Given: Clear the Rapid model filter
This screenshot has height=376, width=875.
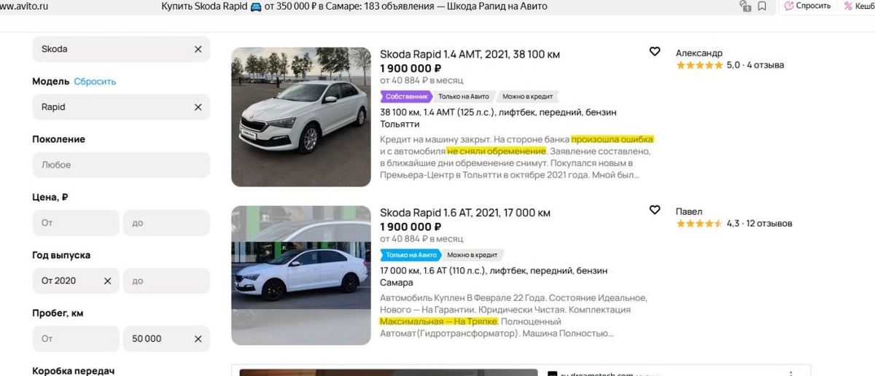Looking at the screenshot, I should (198, 107).
